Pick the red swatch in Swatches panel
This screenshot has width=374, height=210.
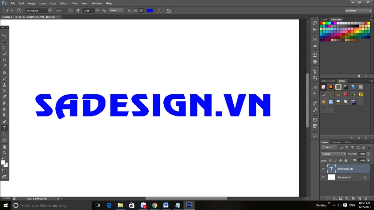click(x=321, y=23)
